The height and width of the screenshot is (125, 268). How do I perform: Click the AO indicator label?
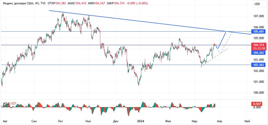pos(5,103)
